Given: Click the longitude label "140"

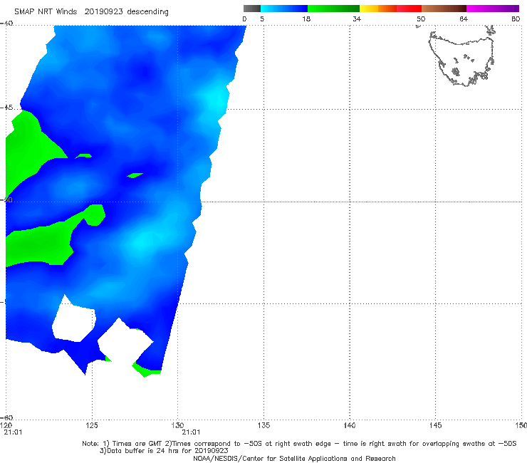Looking at the screenshot, I should pos(350,425).
